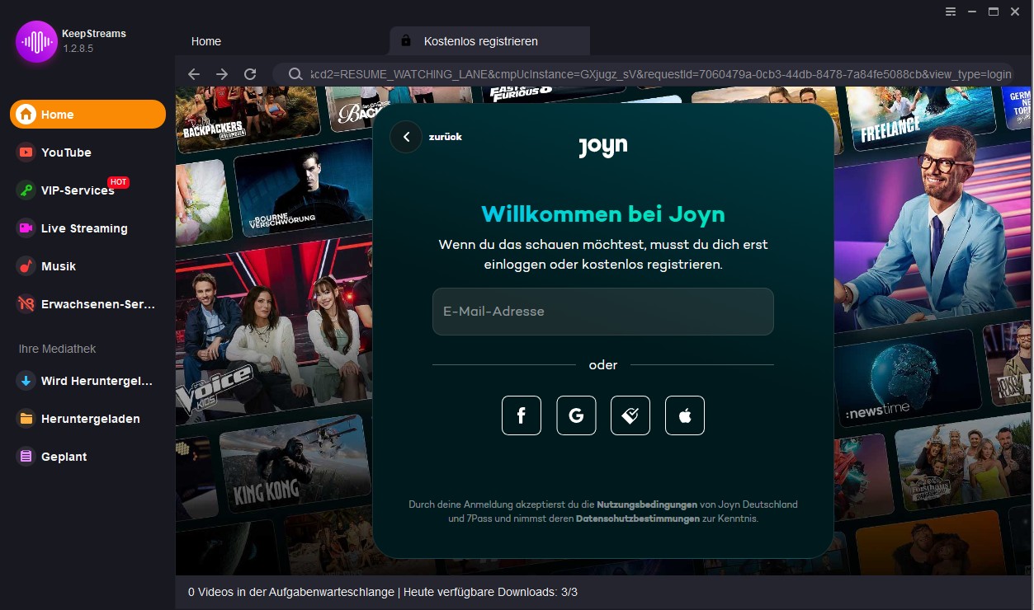Sign in with Facebook
Viewport: 1034px width, 610px height.
[x=521, y=415]
